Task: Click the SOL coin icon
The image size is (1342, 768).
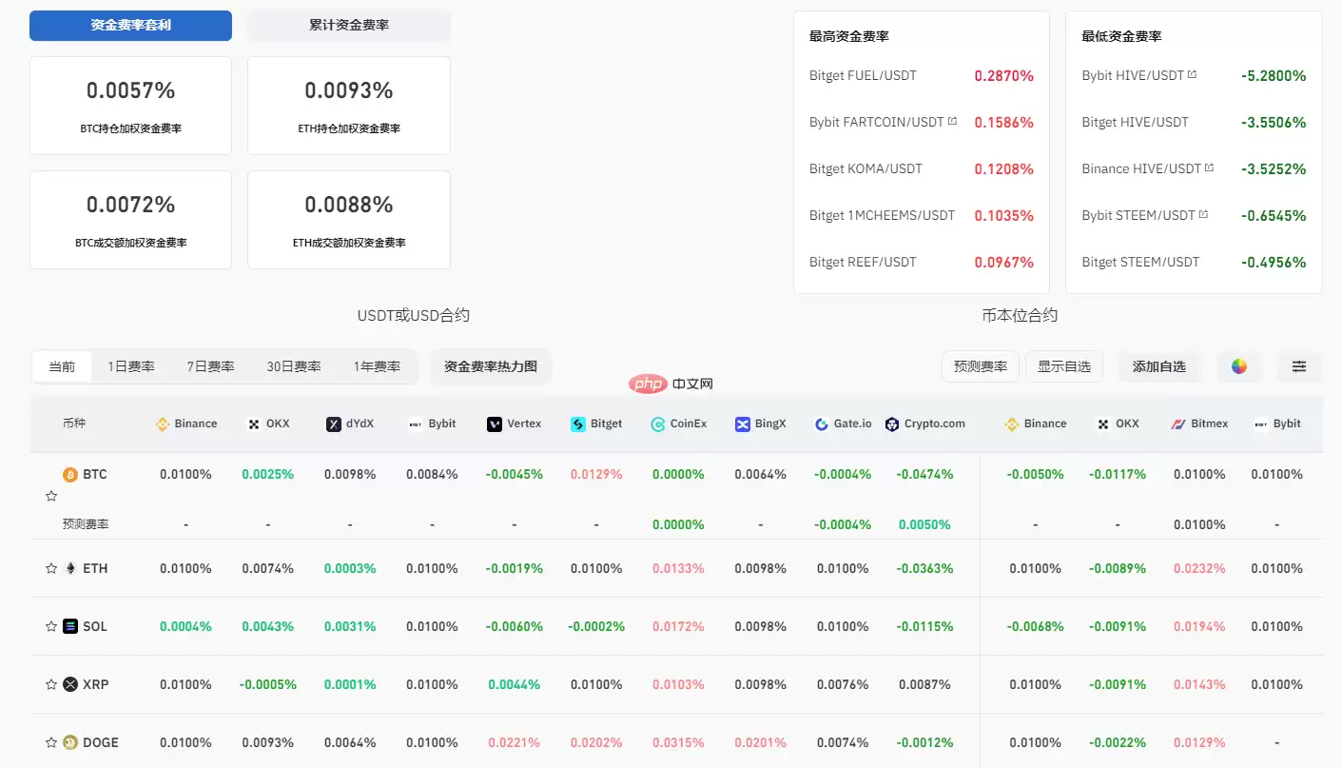Action: pos(70,626)
